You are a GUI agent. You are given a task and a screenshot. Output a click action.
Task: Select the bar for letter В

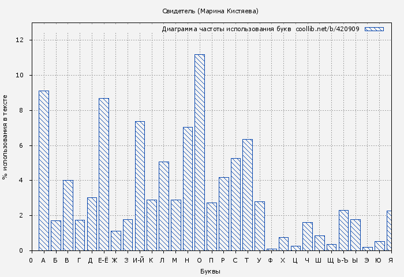(68, 215)
